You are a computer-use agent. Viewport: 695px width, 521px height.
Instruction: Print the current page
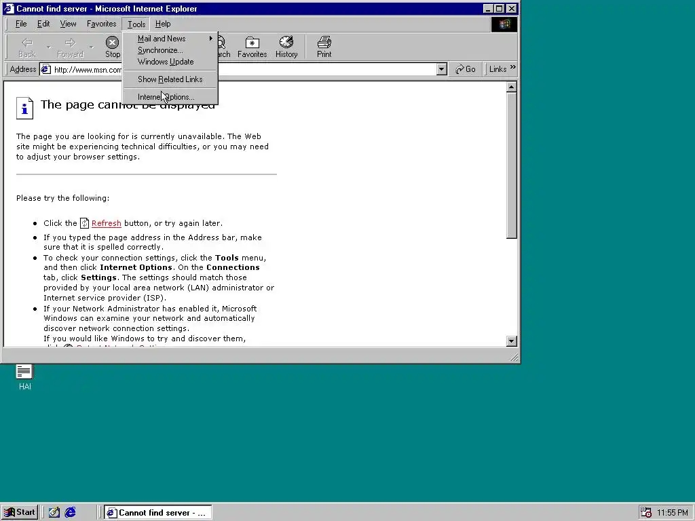tap(324, 47)
